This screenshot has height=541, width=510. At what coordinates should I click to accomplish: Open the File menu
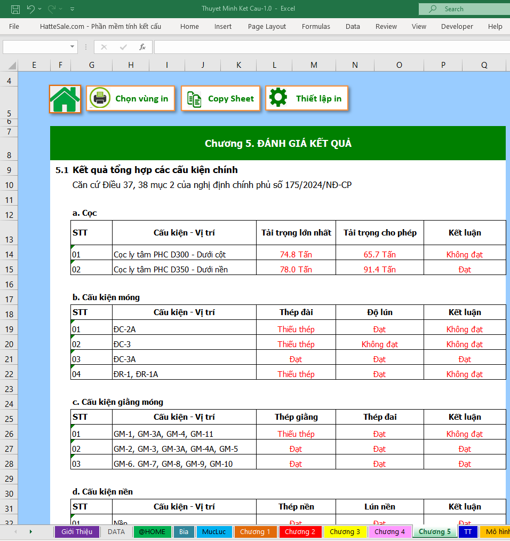pos(14,27)
